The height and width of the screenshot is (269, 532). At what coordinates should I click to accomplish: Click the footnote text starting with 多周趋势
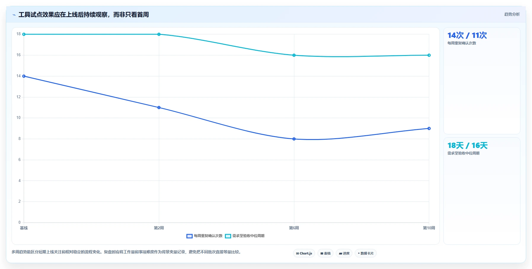(x=127, y=252)
